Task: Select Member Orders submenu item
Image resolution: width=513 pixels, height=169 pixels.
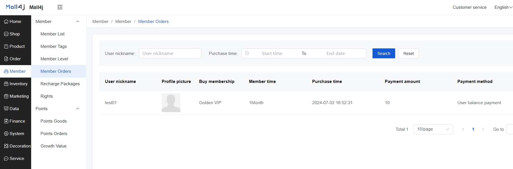Action: coord(59,71)
